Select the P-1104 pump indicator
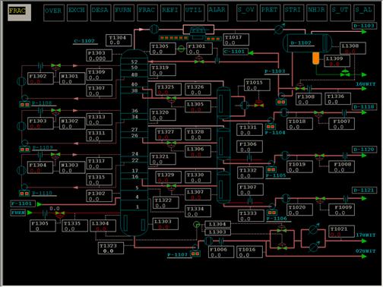383x287 pixels. 271,127
